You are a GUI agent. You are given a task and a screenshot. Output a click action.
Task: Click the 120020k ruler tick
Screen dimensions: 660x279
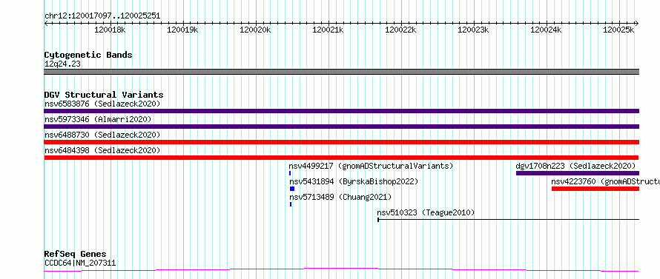point(256,30)
